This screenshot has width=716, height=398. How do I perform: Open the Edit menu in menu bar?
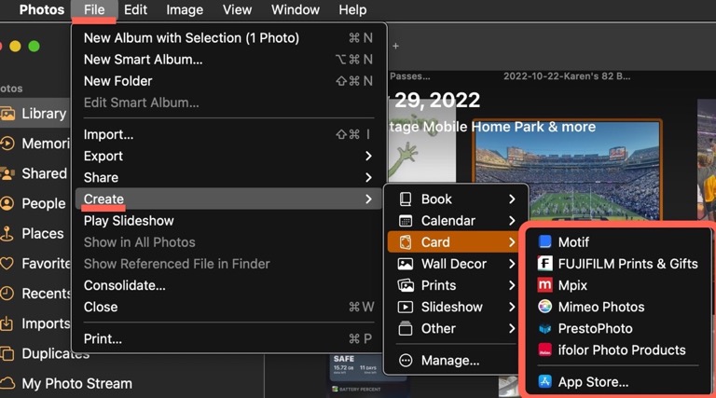tap(135, 10)
